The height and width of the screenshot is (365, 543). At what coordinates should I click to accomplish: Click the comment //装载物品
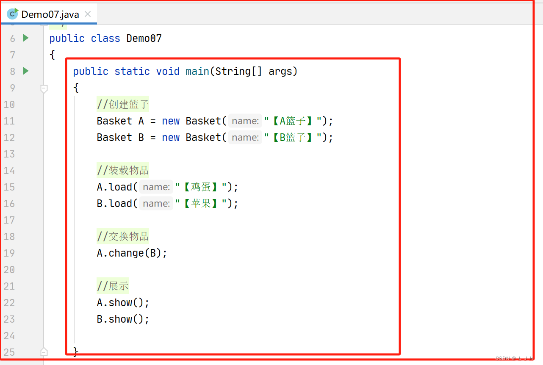click(x=123, y=171)
